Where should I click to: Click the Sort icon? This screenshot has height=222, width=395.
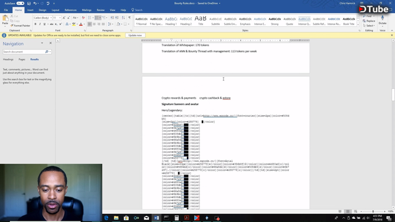pyautogui.click(x=123, y=18)
